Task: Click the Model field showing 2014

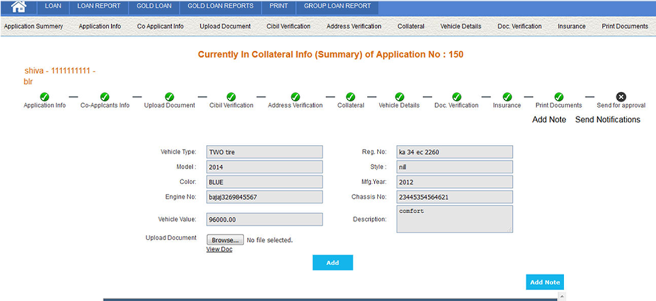Action: point(265,167)
